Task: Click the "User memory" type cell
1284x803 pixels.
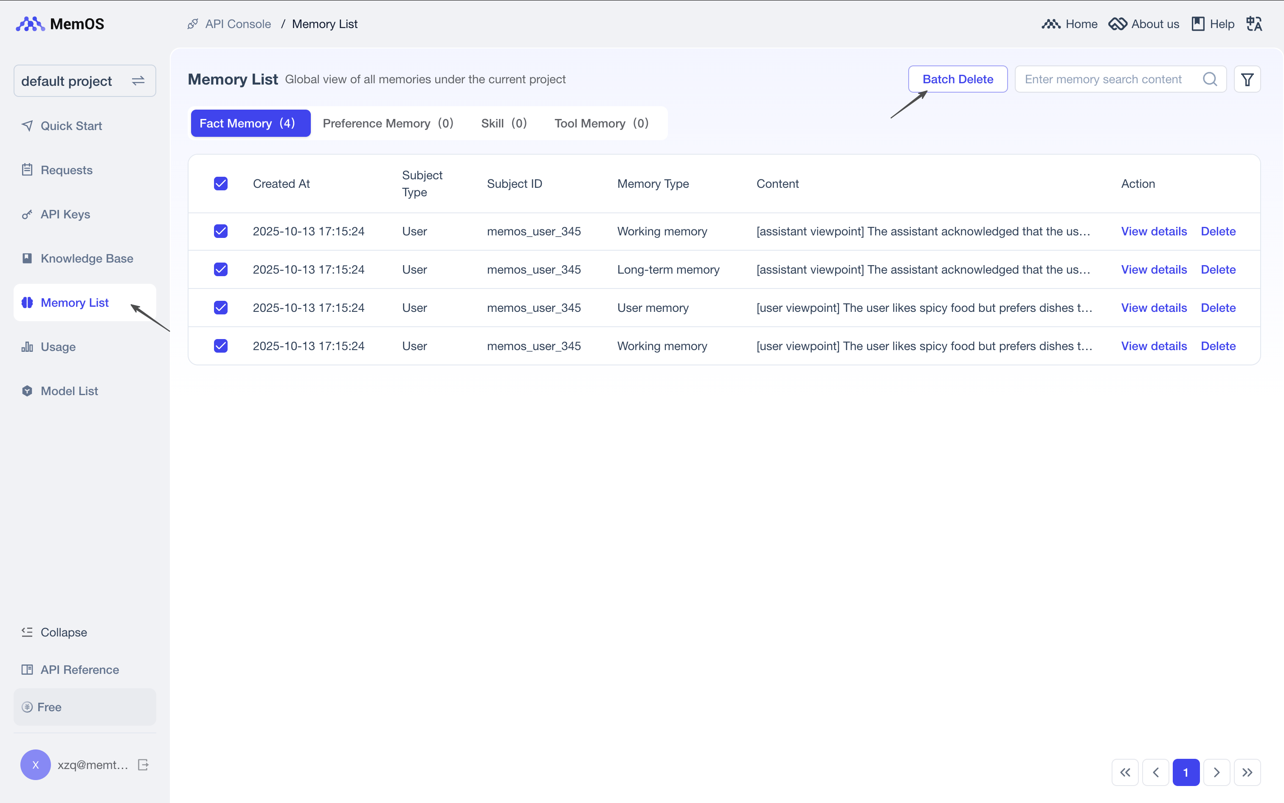Action: pos(653,308)
